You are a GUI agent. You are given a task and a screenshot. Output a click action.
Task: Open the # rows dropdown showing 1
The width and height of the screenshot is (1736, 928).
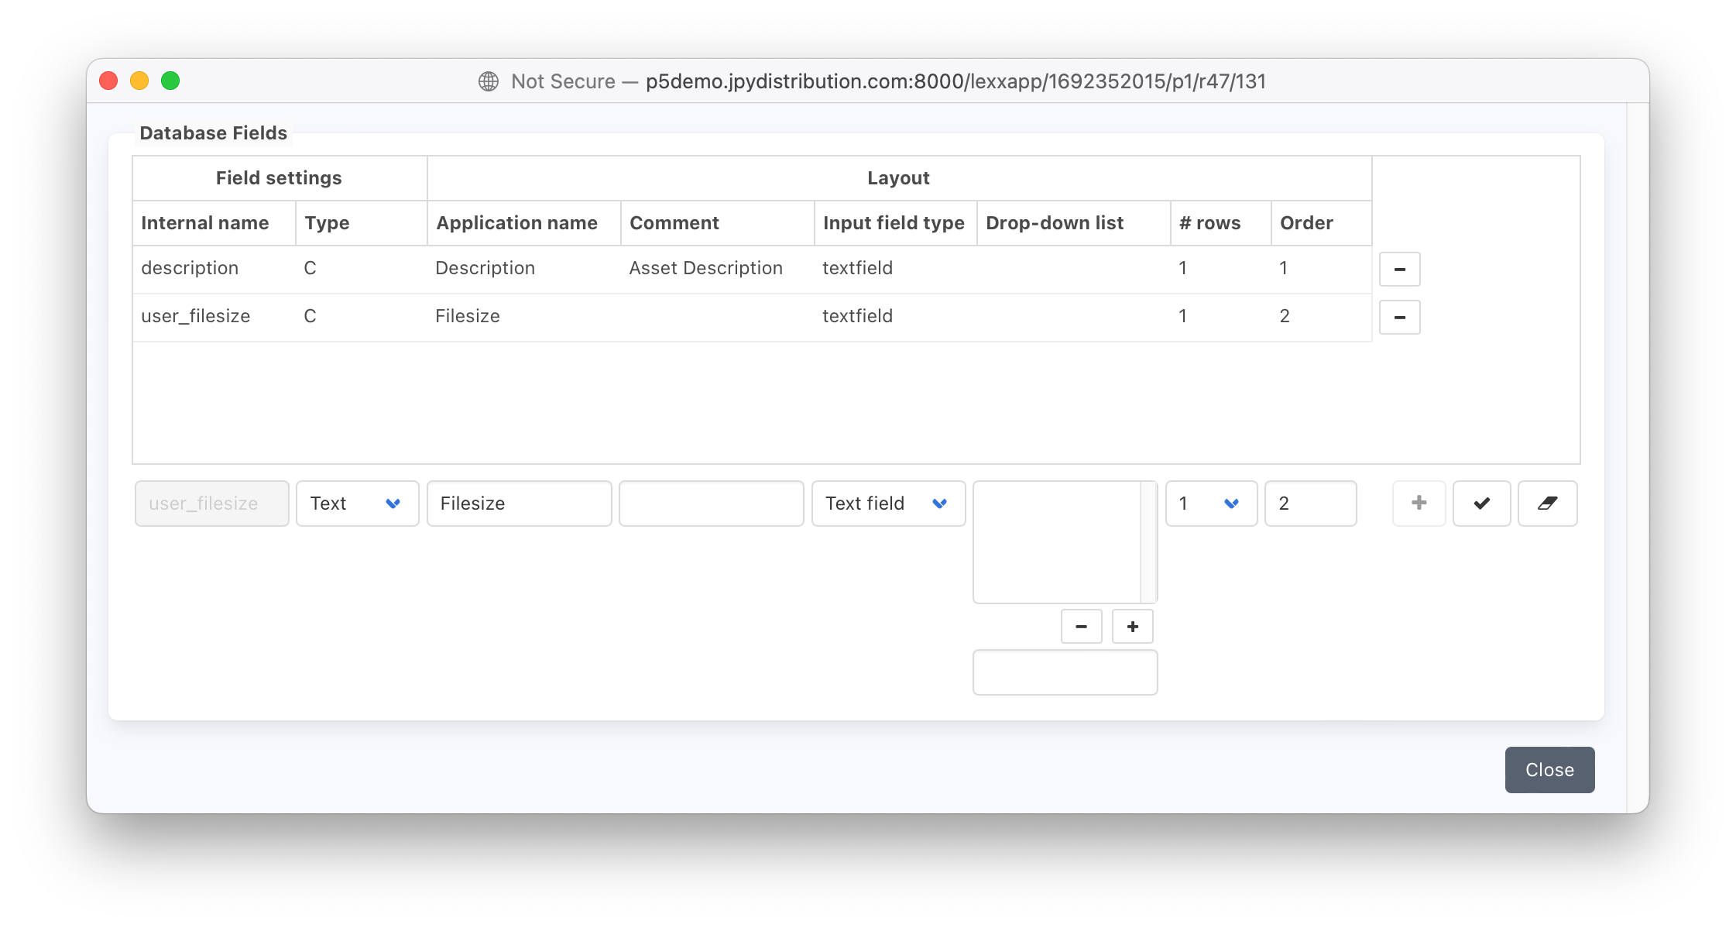pos(1211,503)
